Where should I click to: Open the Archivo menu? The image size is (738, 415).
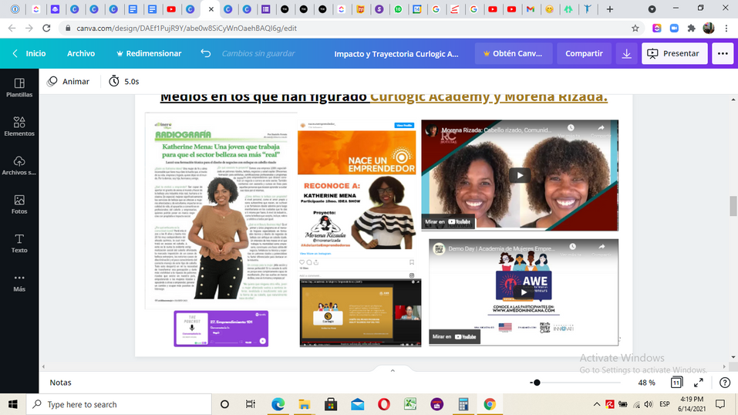81,54
